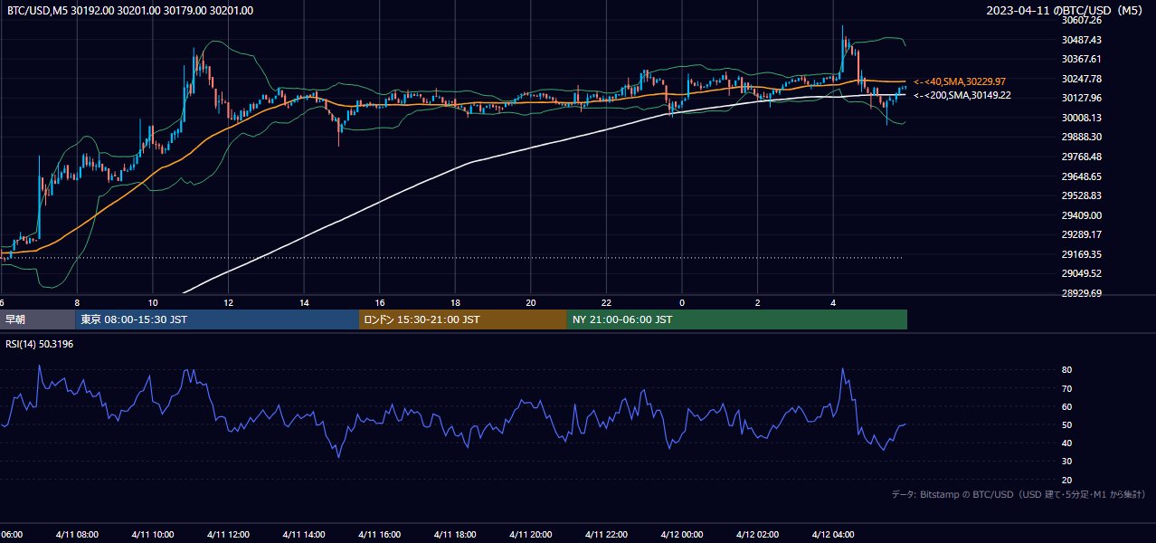The image size is (1156, 543).
Task: Click price axis label 29528.83
Action: [1082, 195]
